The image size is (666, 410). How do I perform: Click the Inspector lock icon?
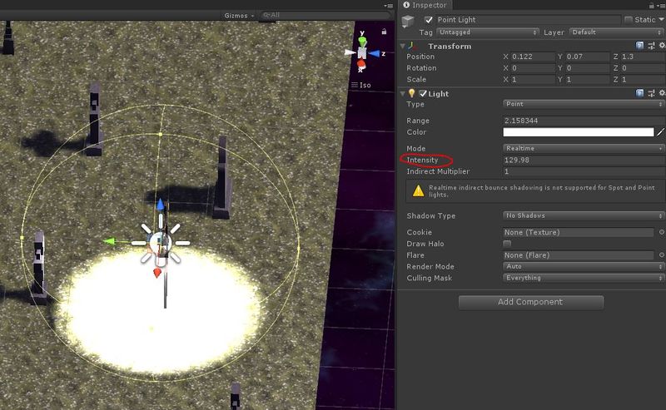tap(652, 5)
